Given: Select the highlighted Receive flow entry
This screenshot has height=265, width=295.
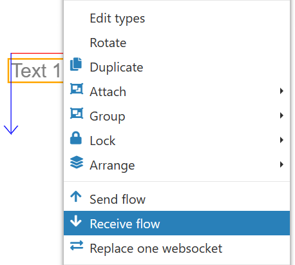Looking at the screenshot, I should tap(176, 223).
